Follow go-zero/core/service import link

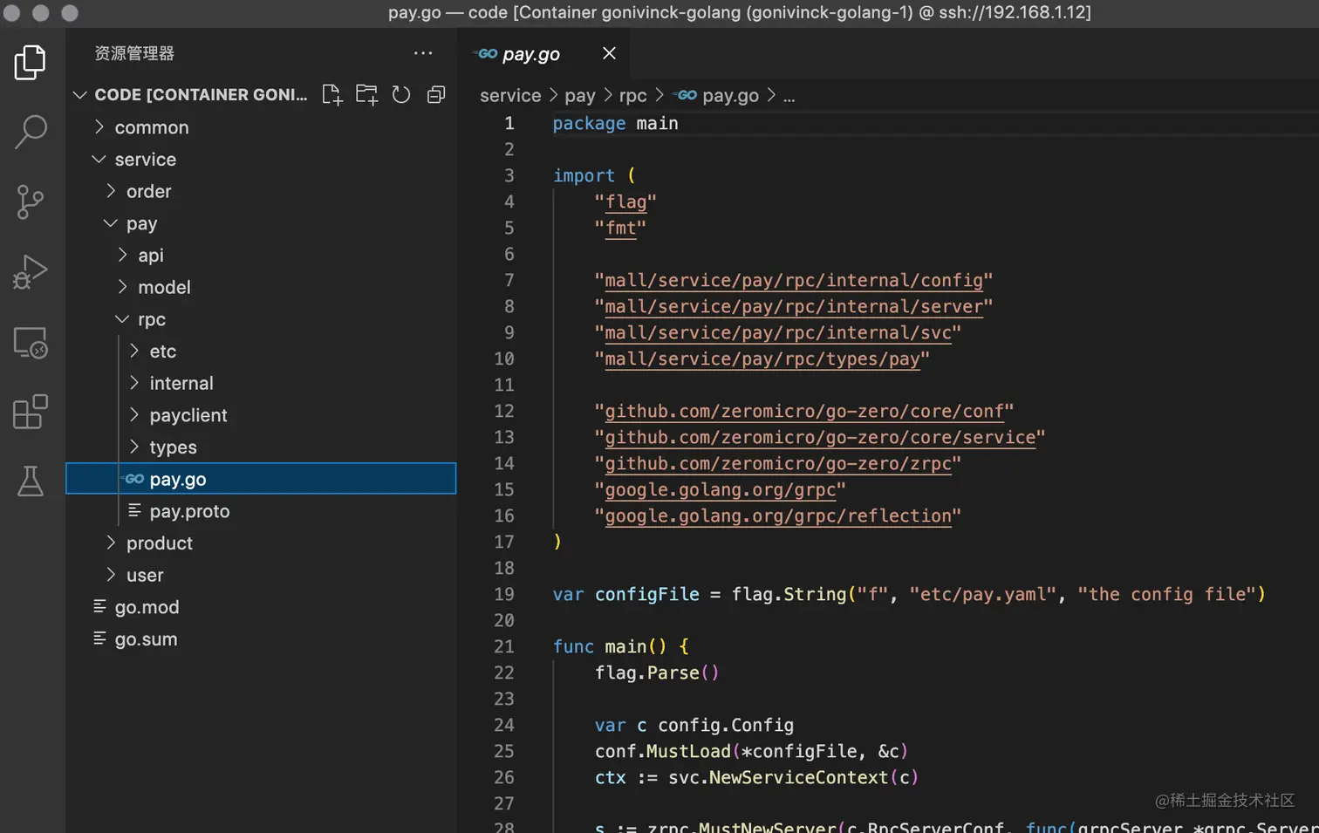[x=820, y=438]
